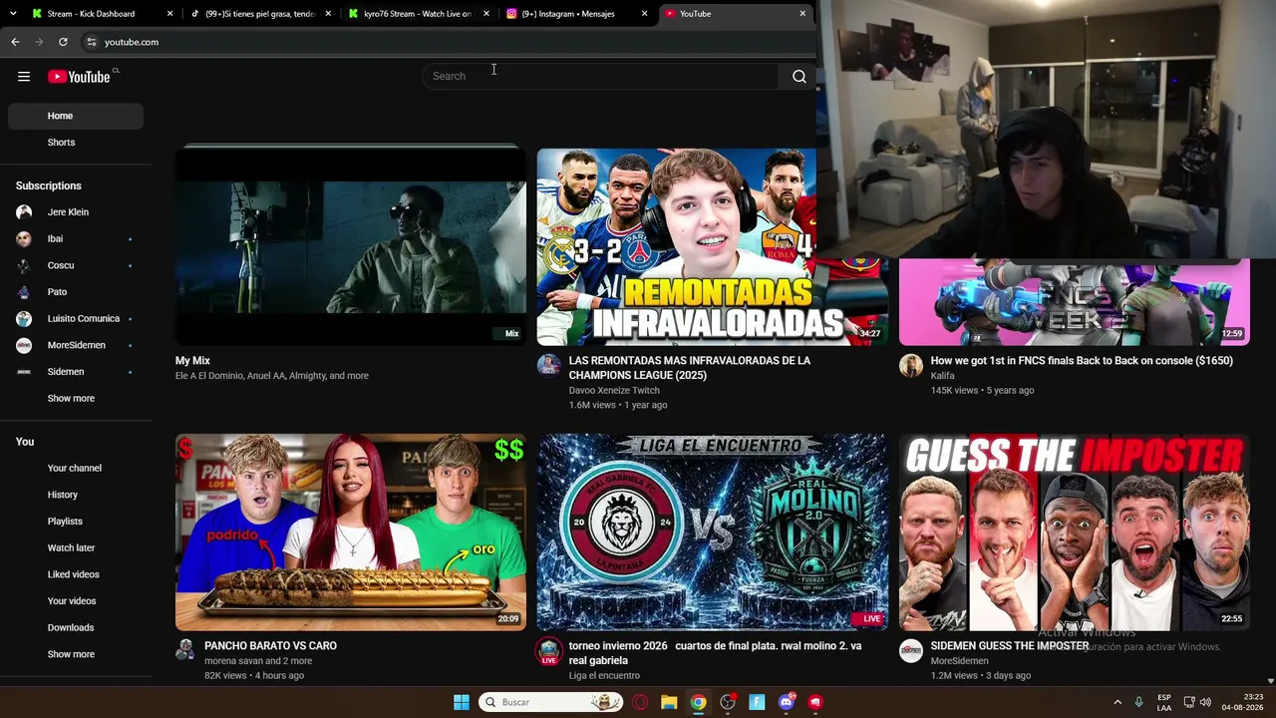1276x718 pixels.
Task: Go back with the browser back arrow
Action: coord(15,42)
